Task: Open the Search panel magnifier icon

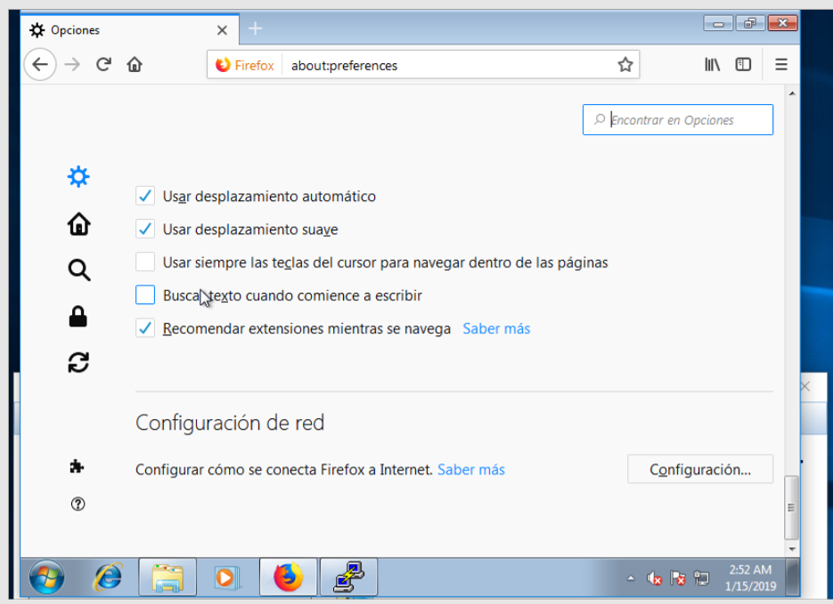Action: 78,270
